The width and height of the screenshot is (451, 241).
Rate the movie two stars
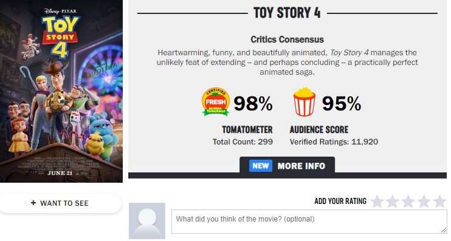click(x=393, y=201)
